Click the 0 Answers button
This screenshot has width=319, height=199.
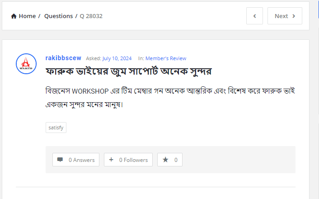pyautogui.click(x=76, y=160)
